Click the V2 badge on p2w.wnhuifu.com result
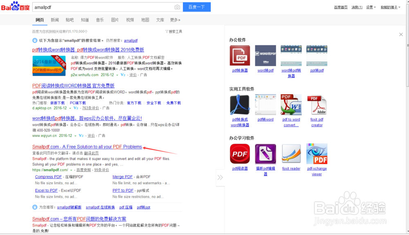409x235 pixels. pyautogui.click(x=123, y=75)
